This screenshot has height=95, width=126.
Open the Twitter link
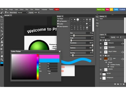coord(116,9)
